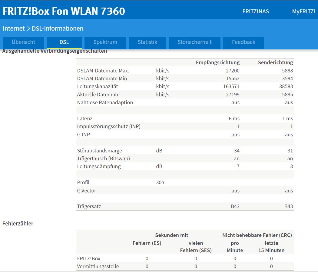The width and height of the screenshot is (318, 280).
Task: Click value 27200 in DSLAM-Datenrate Max.
Action: tap(233, 71)
